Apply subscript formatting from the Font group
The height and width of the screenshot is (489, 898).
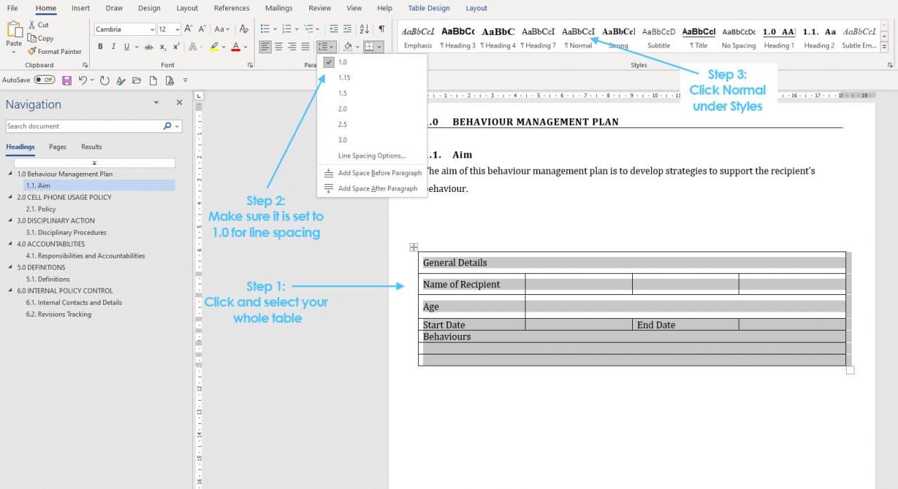coord(163,47)
